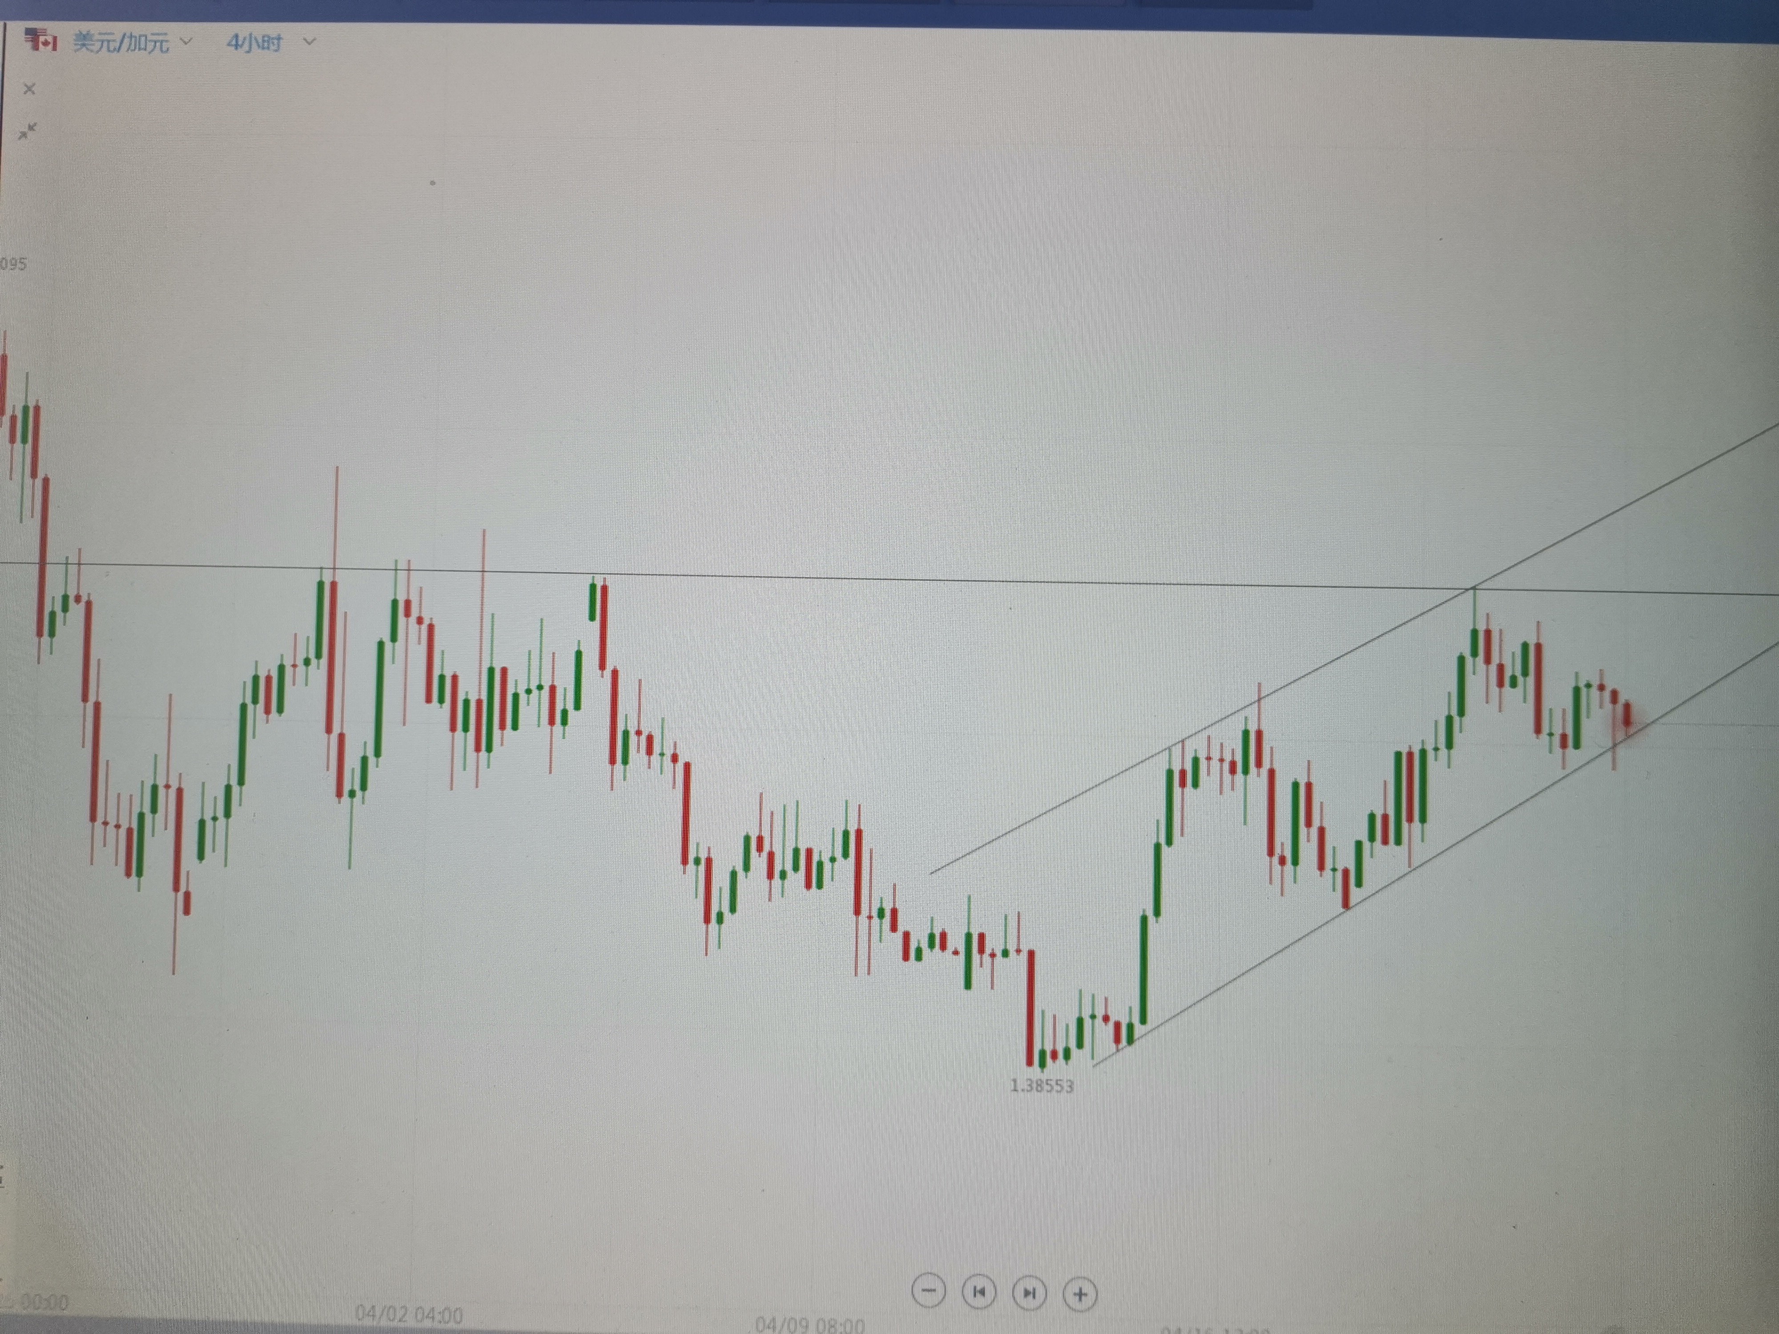Click the chevron next to 美元/加元
The image size is (1779, 1334).
pos(186,40)
